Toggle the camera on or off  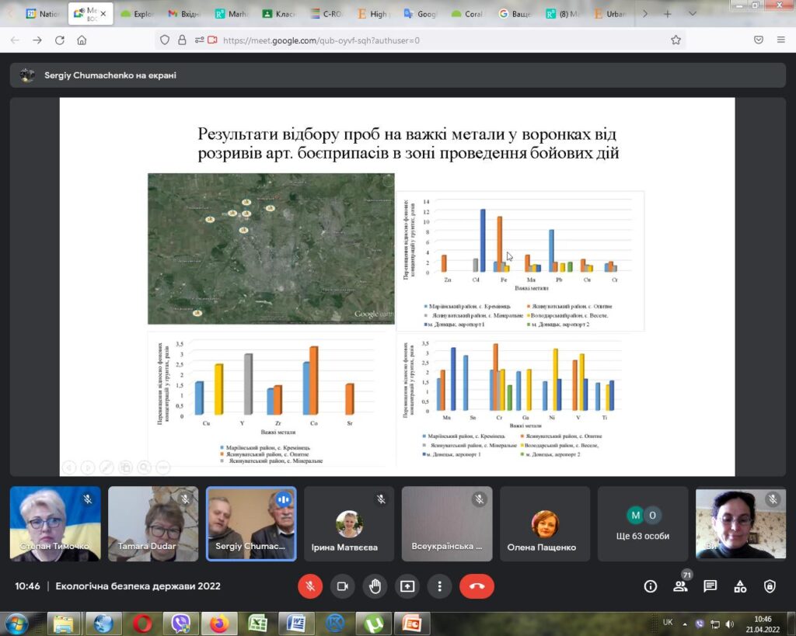coord(342,586)
